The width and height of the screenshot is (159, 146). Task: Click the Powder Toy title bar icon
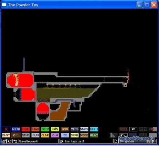(x=4, y=5)
